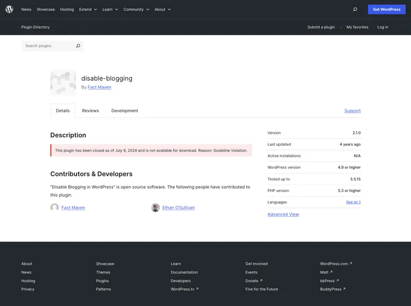This screenshot has width=411, height=306.
Task: Expand the Extend dropdown menu
Action: (x=88, y=10)
